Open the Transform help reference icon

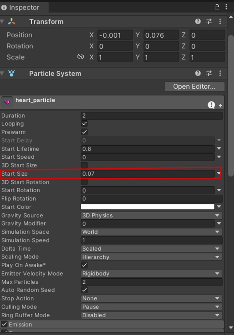198,22
